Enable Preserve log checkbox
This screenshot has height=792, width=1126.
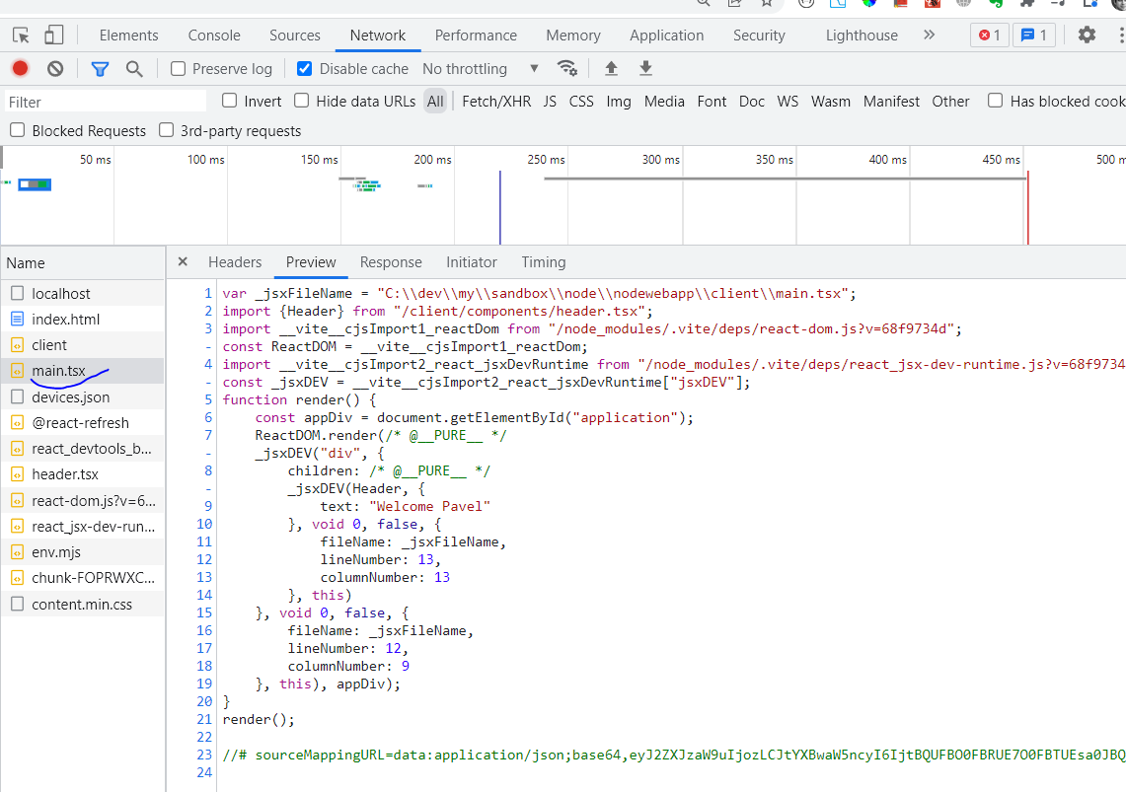point(178,69)
